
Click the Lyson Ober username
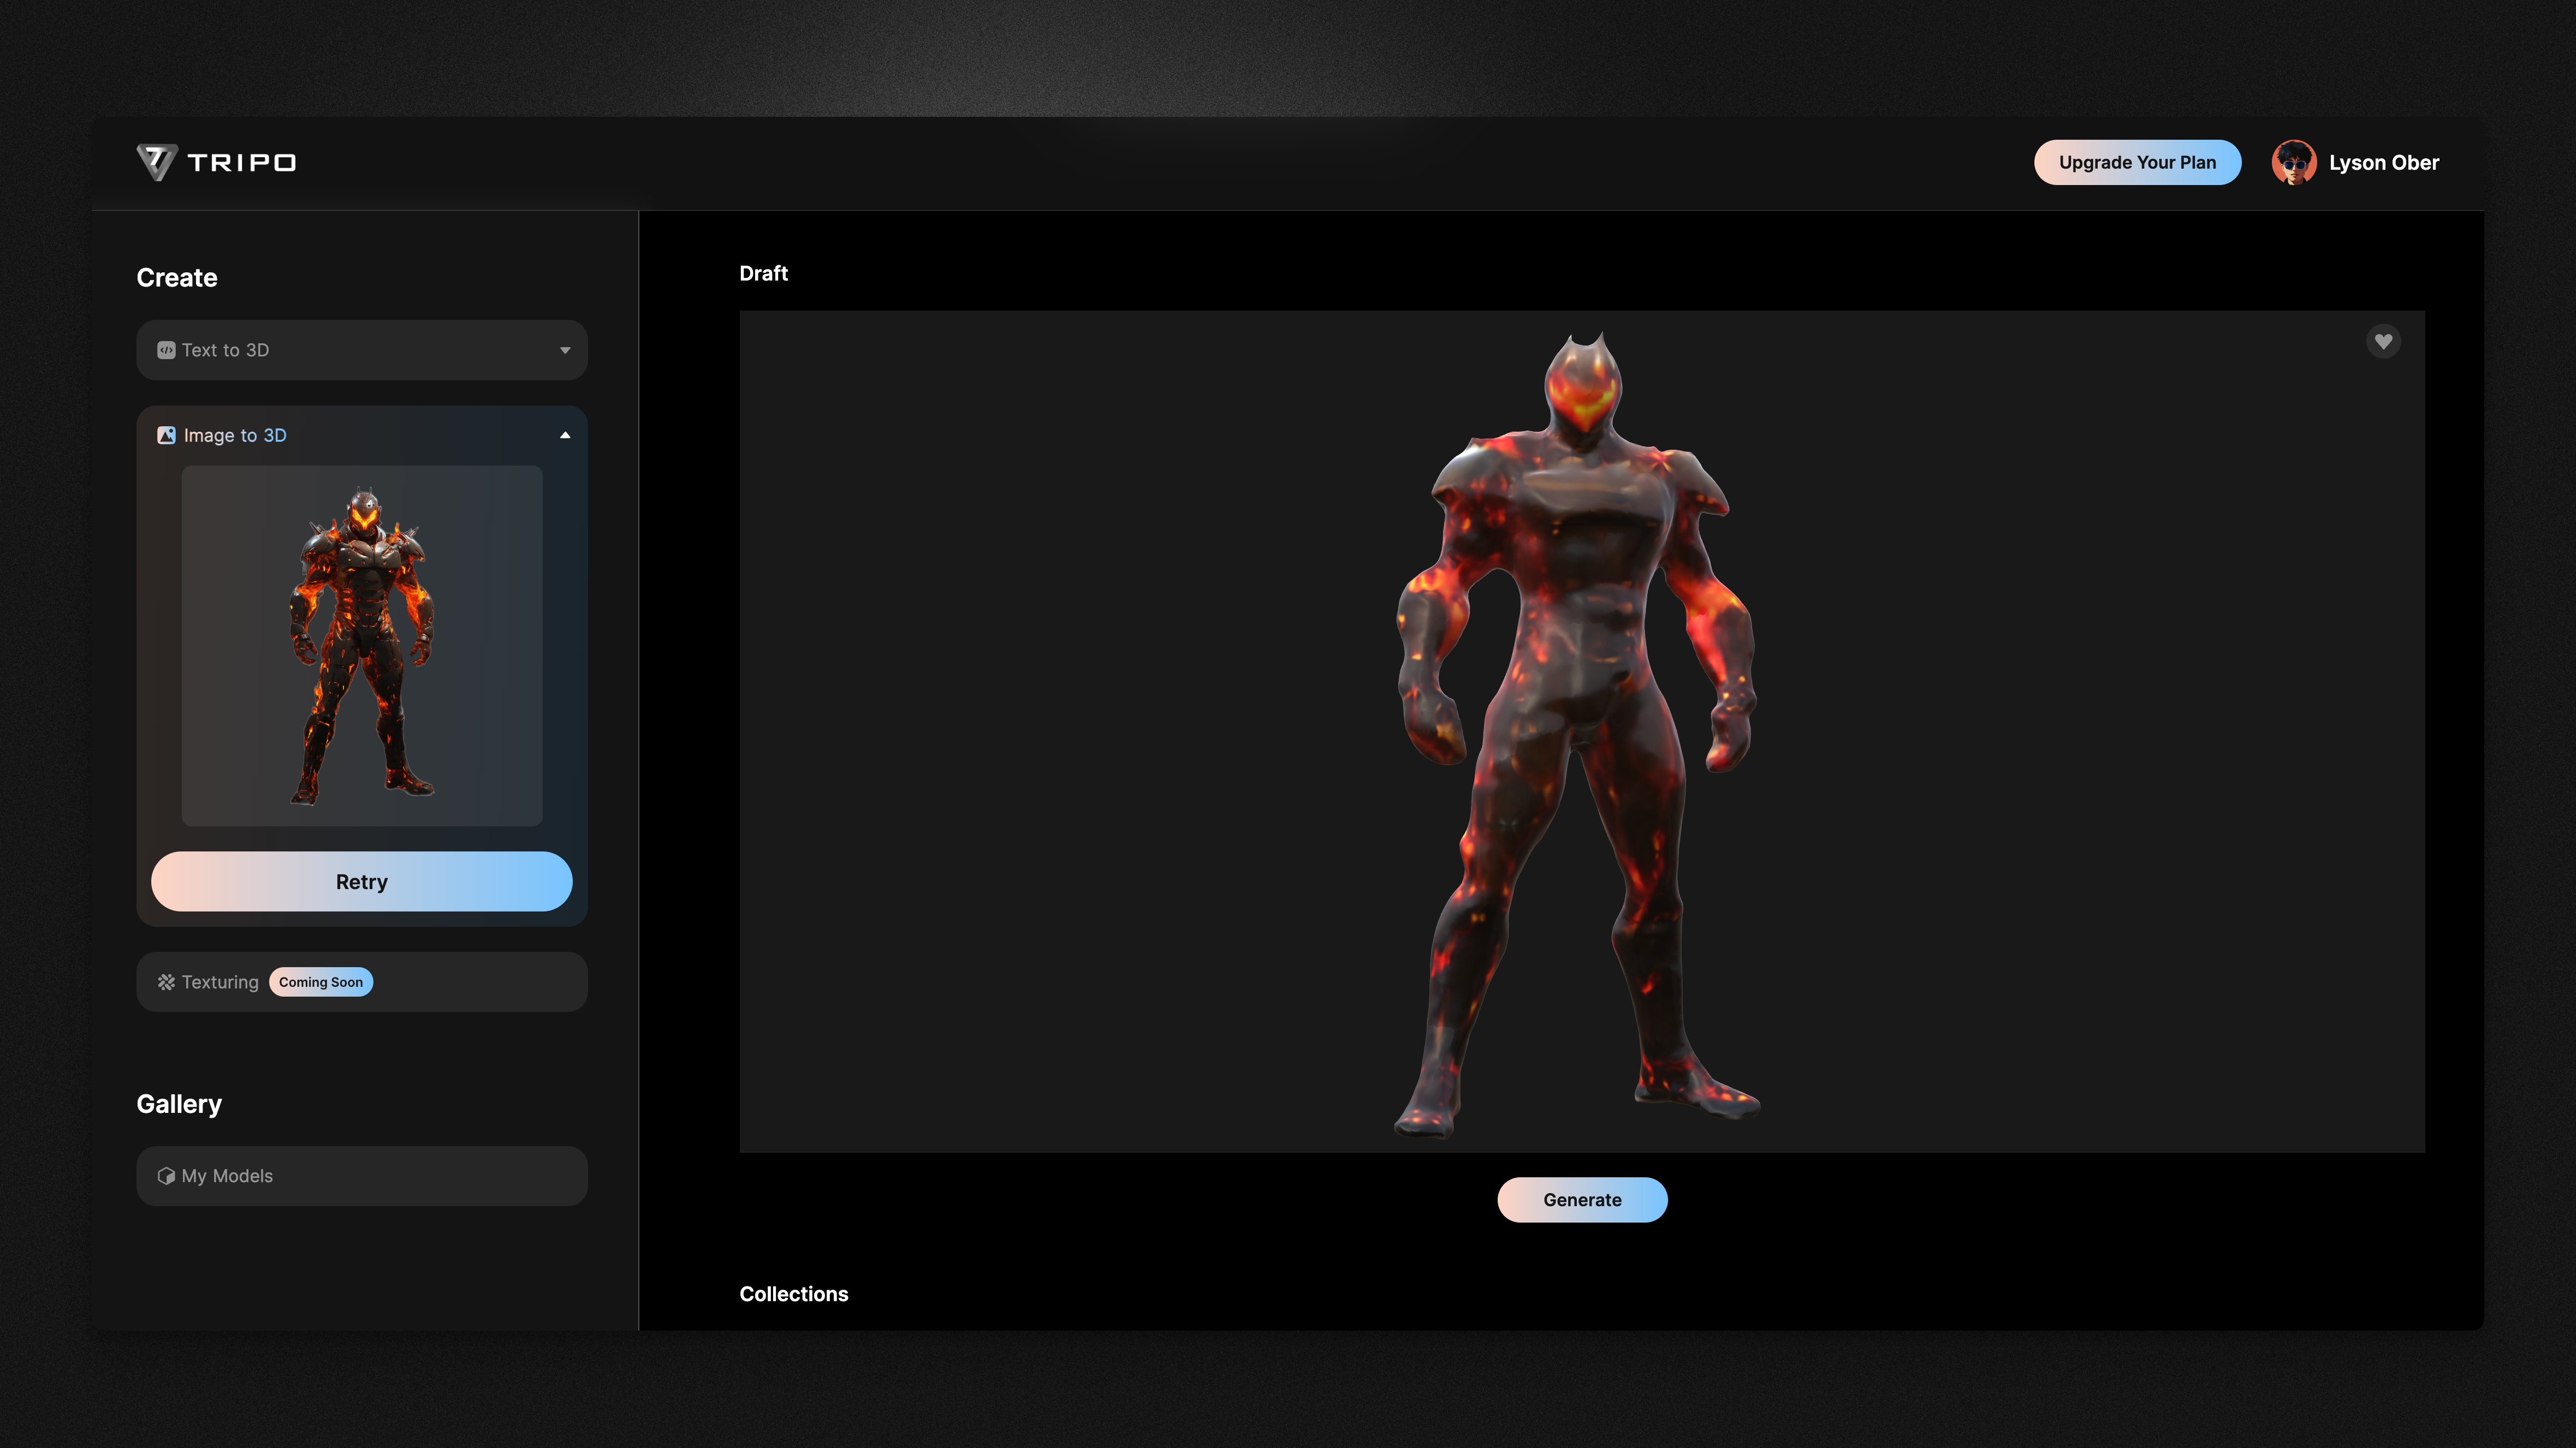pyautogui.click(x=2383, y=162)
